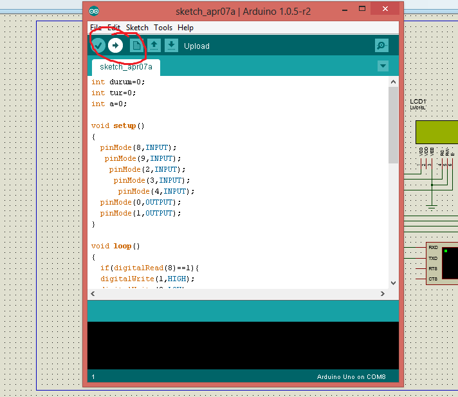Click the line 'pinMode(4,INPUT);'
458x397 pixels.
(x=156, y=192)
